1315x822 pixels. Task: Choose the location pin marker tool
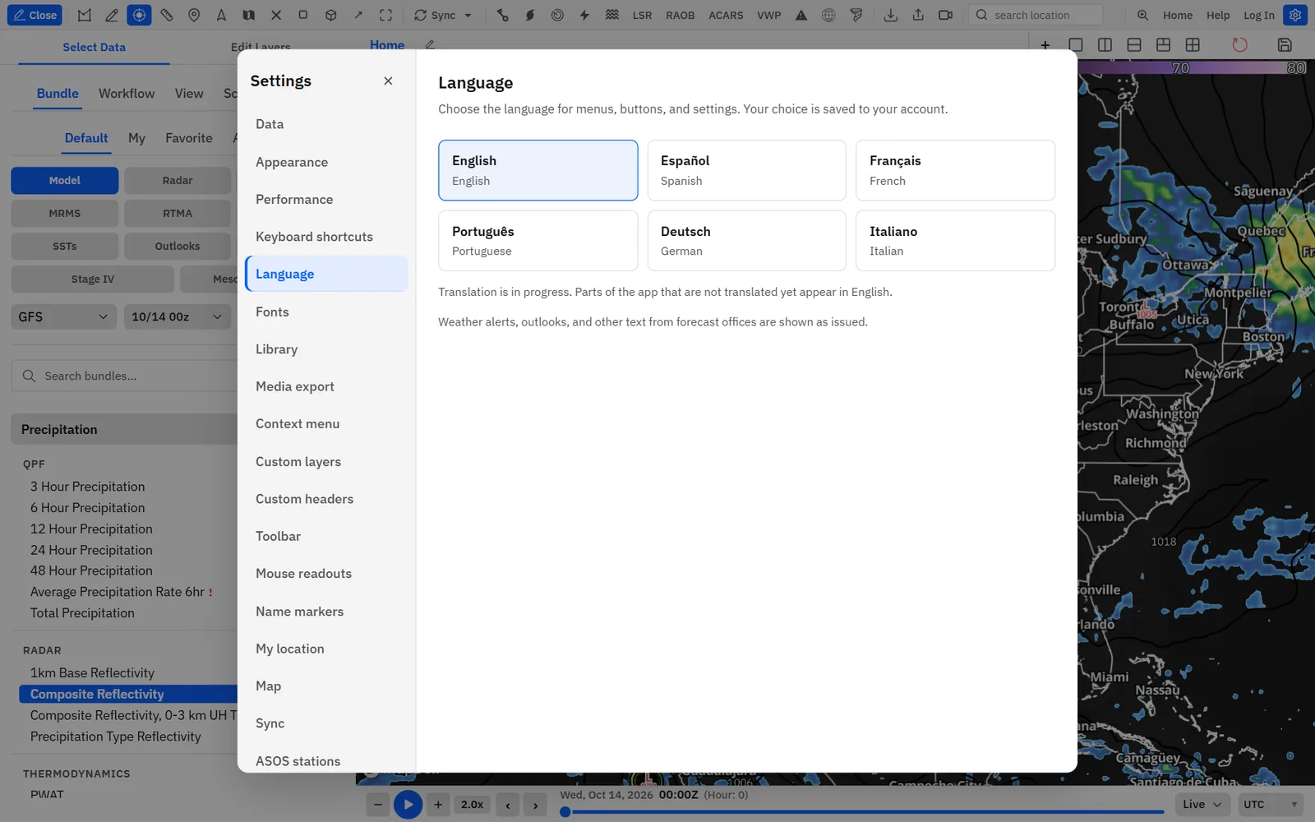(194, 15)
